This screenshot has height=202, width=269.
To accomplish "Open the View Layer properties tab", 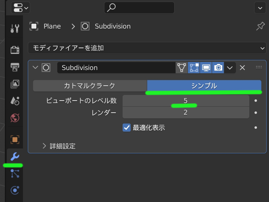I will tap(15, 84).
